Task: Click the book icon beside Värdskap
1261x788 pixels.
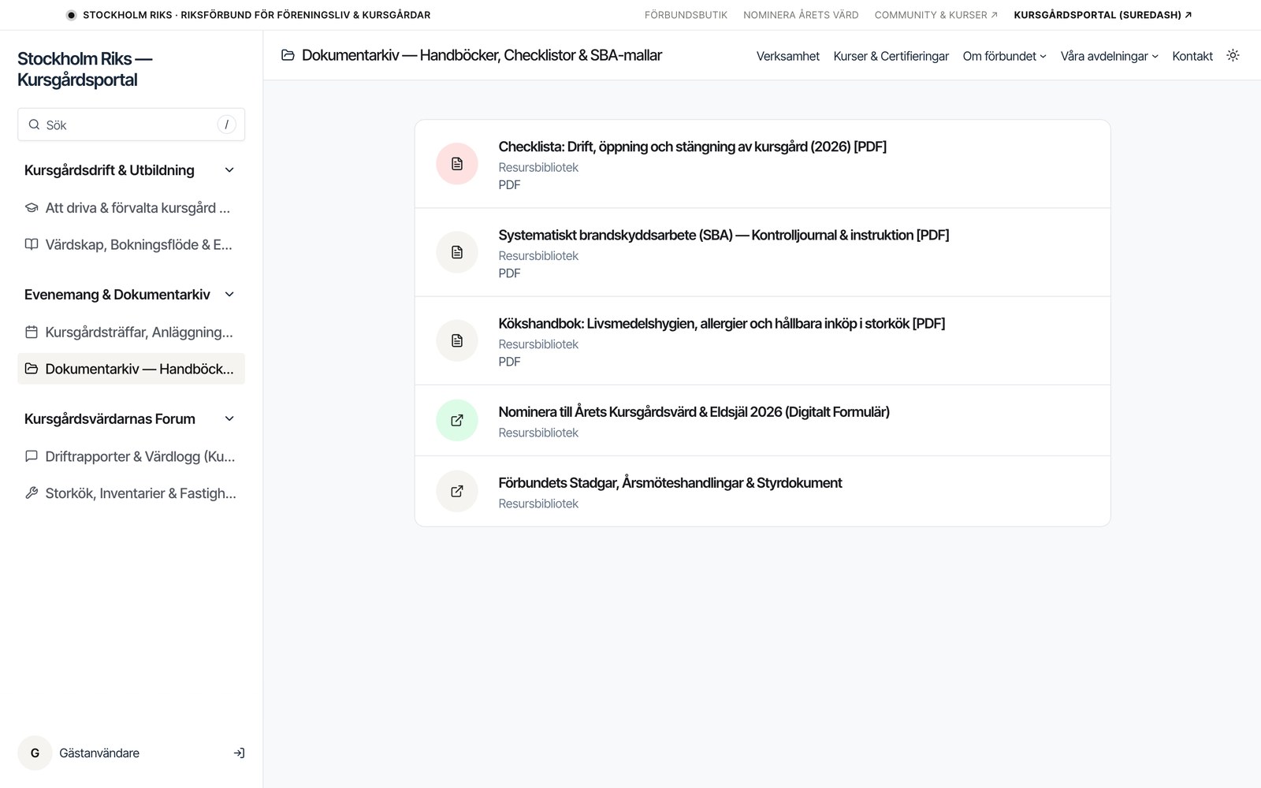Action: (x=32, y=244)
